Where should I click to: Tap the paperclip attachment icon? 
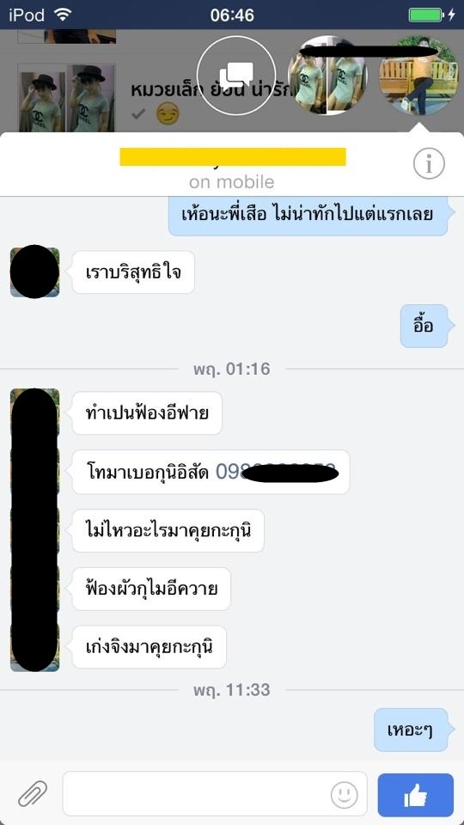pyautogui.click(x=33, y=793)
